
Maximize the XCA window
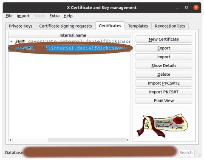click(187, 7)
